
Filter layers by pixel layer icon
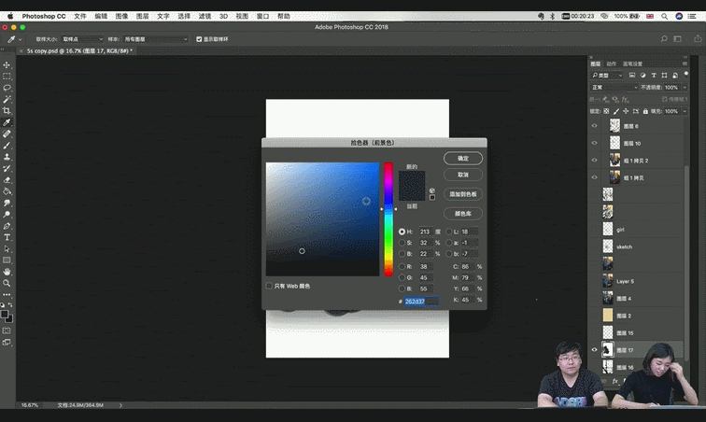point(632,76)
